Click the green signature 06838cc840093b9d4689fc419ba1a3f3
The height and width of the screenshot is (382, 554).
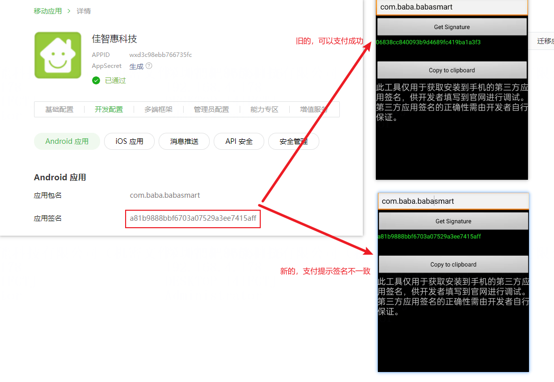pyautogui.click(x=428, y=42)
